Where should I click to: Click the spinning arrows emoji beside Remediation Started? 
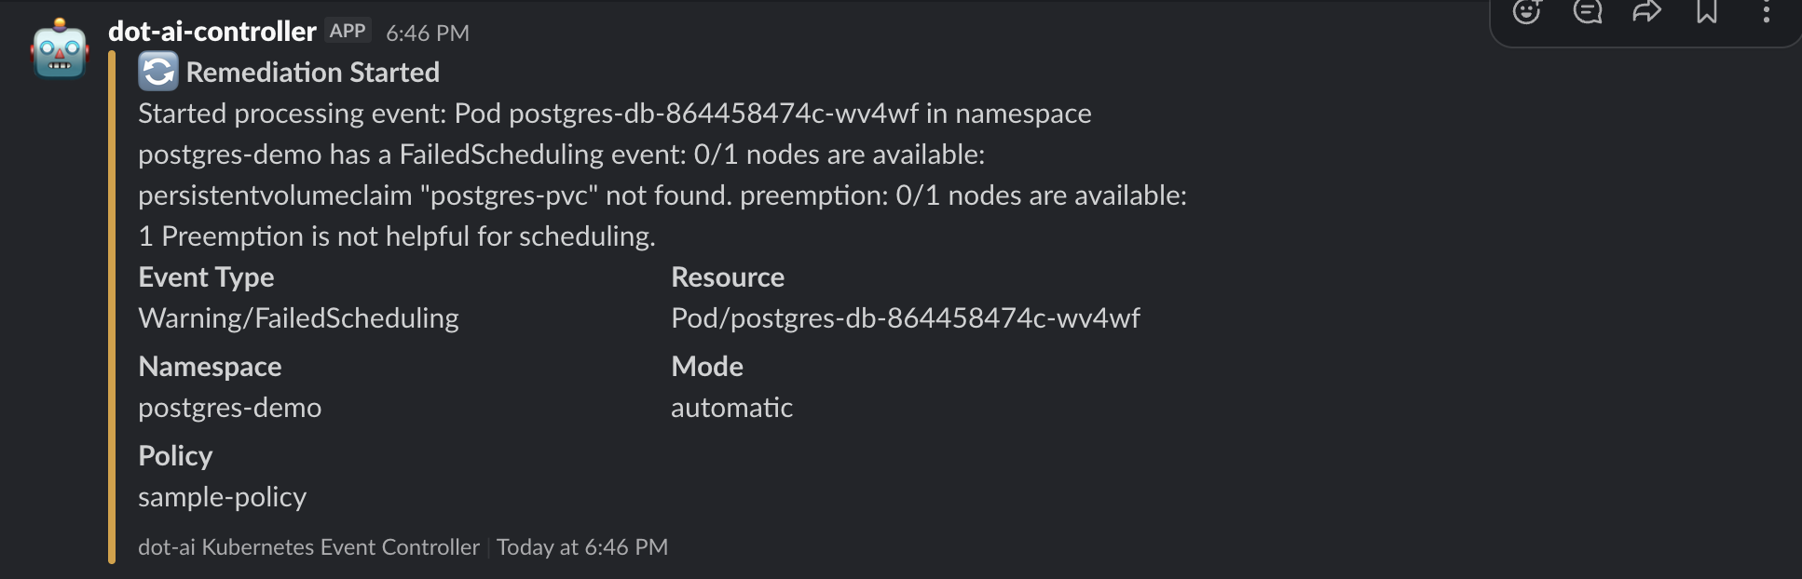[157, 71]
